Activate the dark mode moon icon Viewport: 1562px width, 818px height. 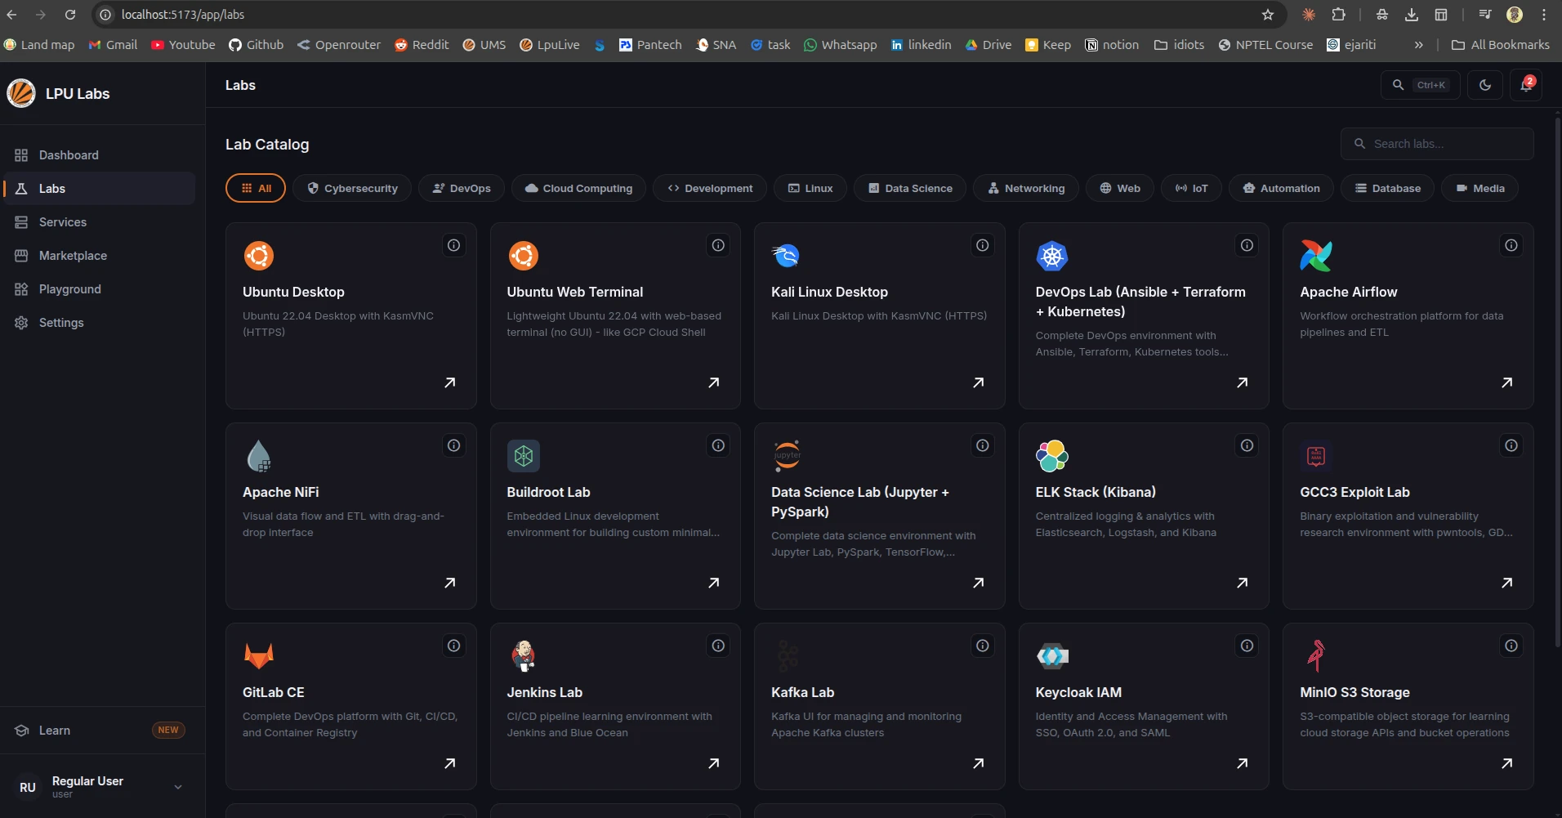(1485, 85)
